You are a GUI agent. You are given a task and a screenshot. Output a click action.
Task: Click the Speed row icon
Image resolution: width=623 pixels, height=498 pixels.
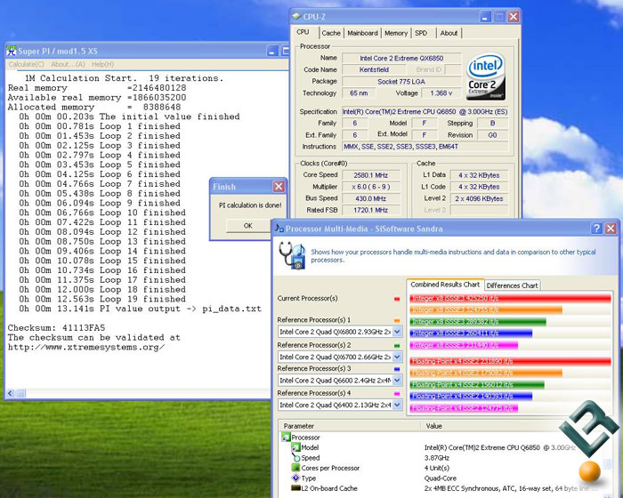295,458
